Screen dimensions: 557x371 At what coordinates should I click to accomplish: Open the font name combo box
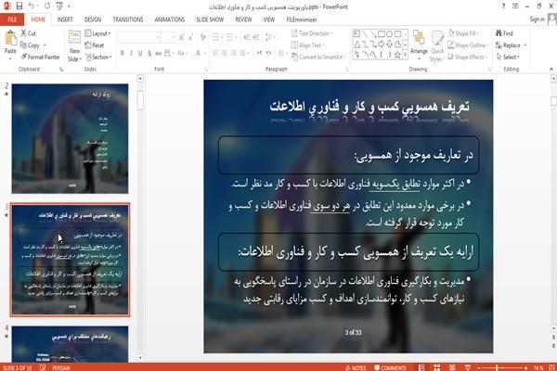(139, 37)
